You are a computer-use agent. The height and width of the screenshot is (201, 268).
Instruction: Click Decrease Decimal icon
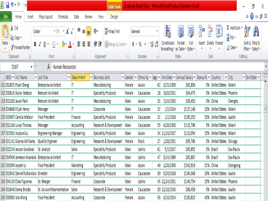click(x=157, y=44)
